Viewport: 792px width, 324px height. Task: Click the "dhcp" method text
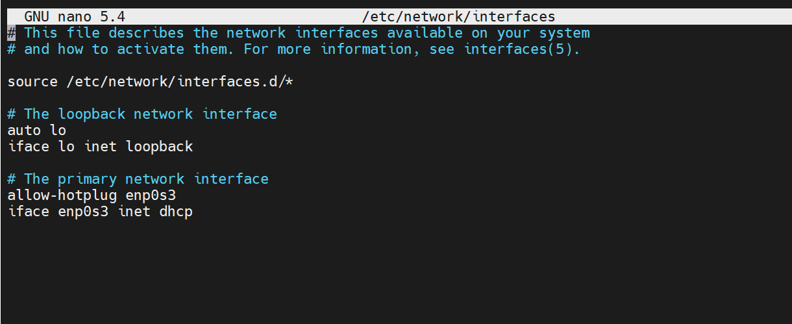click(176, 212)
